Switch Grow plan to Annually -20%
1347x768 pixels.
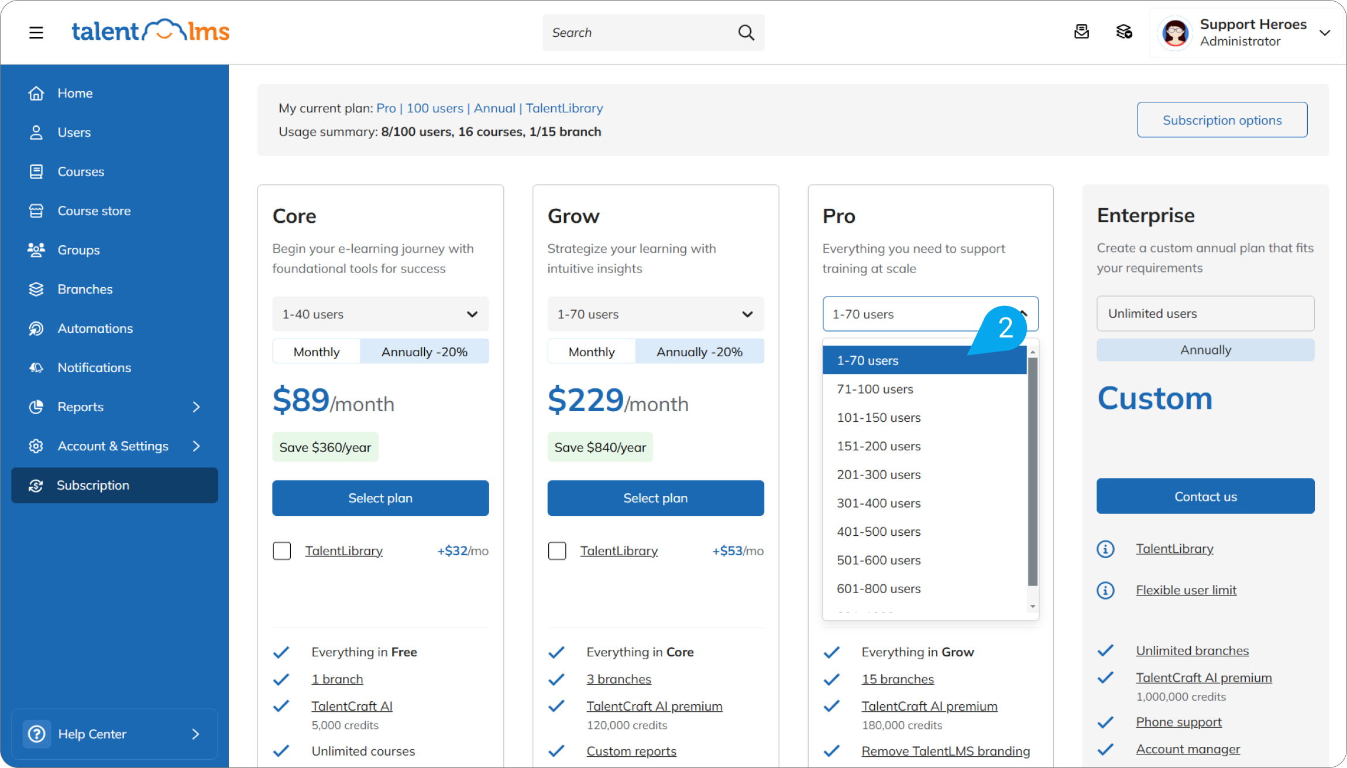click(699, 352)
